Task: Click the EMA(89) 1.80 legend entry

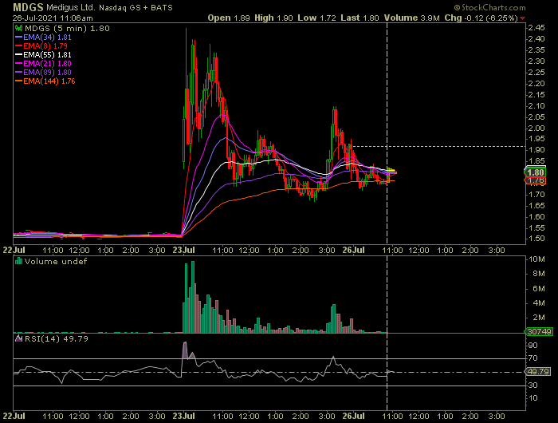Action: pyautogui.click(x=43, y=73)
